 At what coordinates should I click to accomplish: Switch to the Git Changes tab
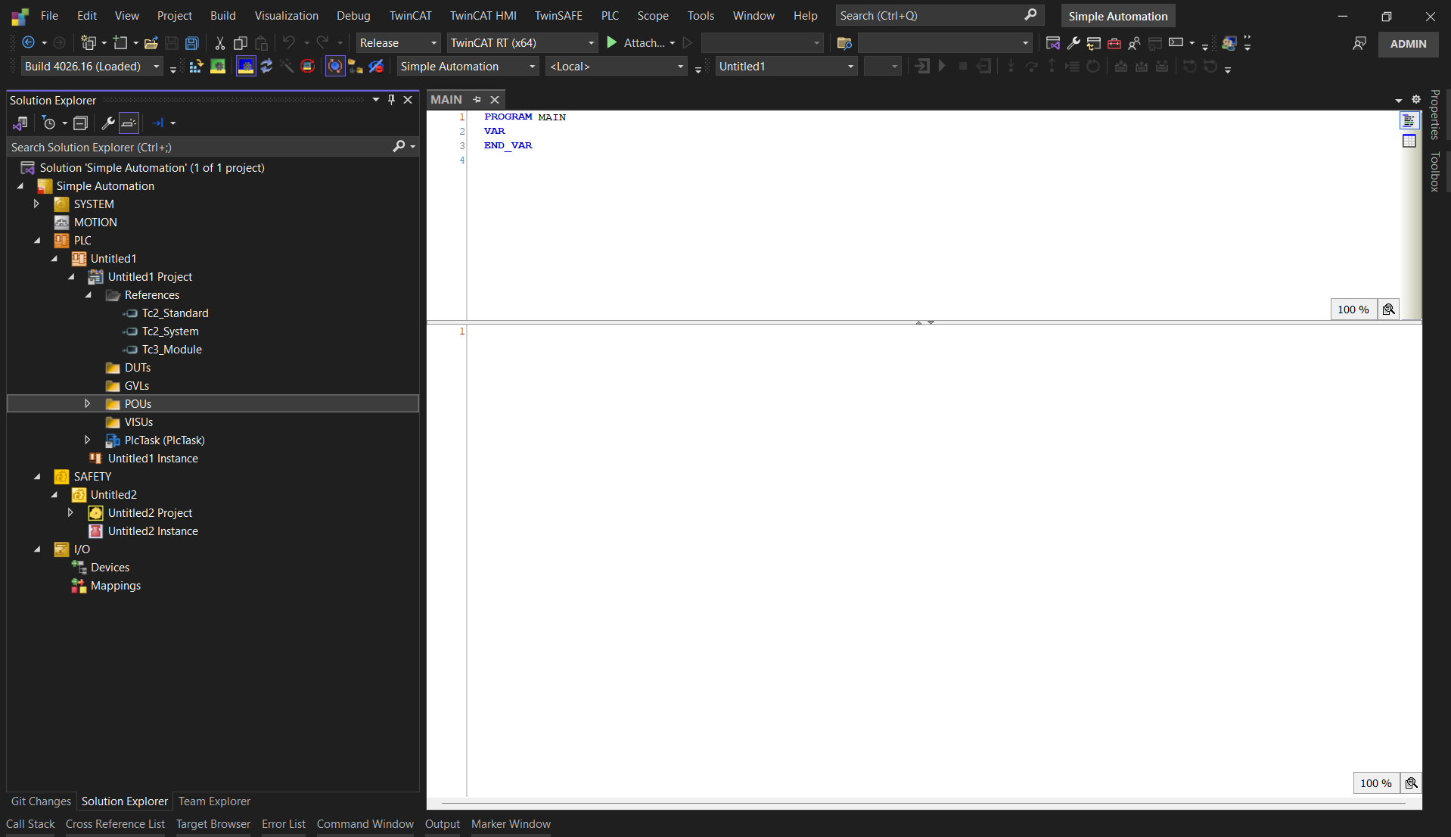tap(41, 801)
